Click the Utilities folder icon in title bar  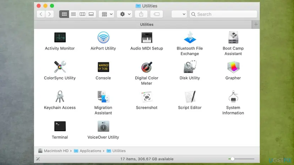tap(138, 6)
